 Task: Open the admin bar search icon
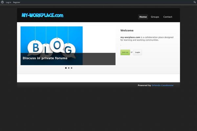[x=195, y=2]
